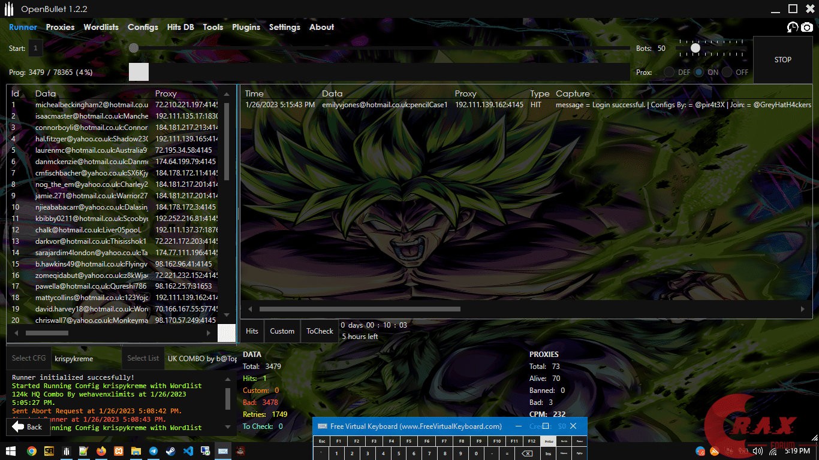Click the Bots slider handle
Viewport: 819px width, 460px height.
695,48
